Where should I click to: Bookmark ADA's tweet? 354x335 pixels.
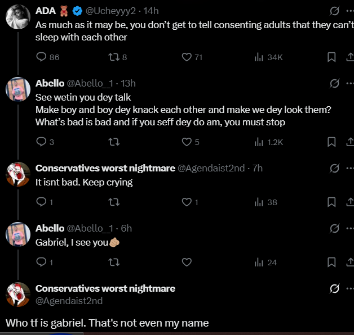pyautogui.click(x=332, y=57)
